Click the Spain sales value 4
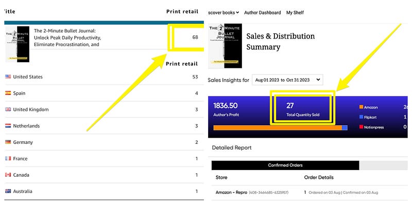The image size is (412, 209). (197, 93)
